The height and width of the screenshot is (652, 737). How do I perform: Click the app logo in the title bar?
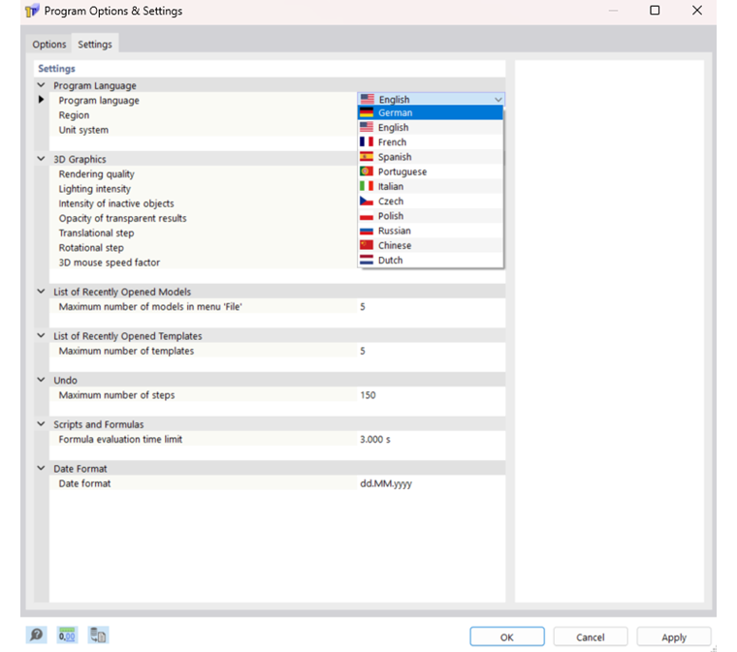pyautogui.click(x=32, y=11)
